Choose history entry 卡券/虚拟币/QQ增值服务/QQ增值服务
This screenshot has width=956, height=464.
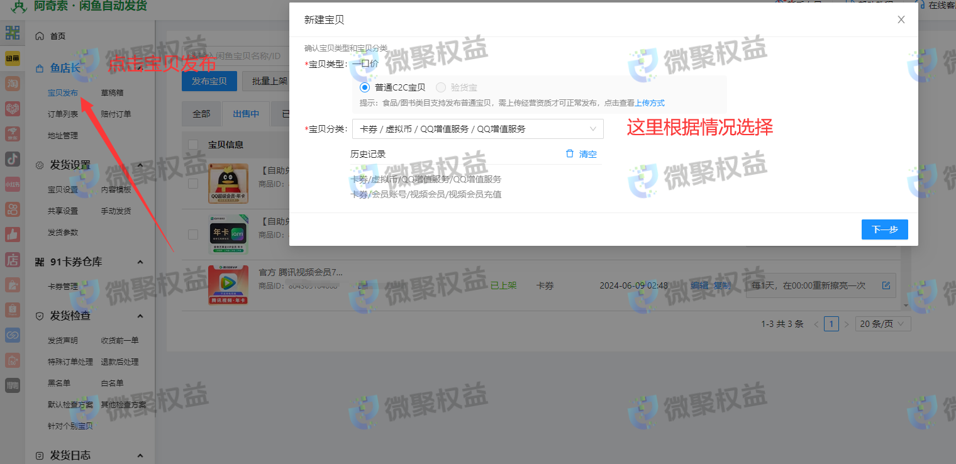(x=426, y=179)
